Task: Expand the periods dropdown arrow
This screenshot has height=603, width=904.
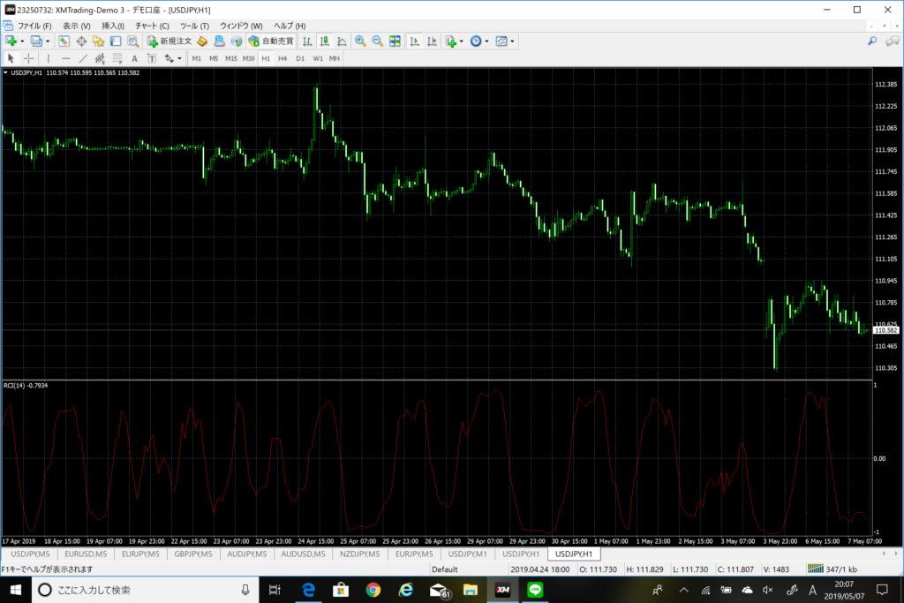Action: (486, 41)
